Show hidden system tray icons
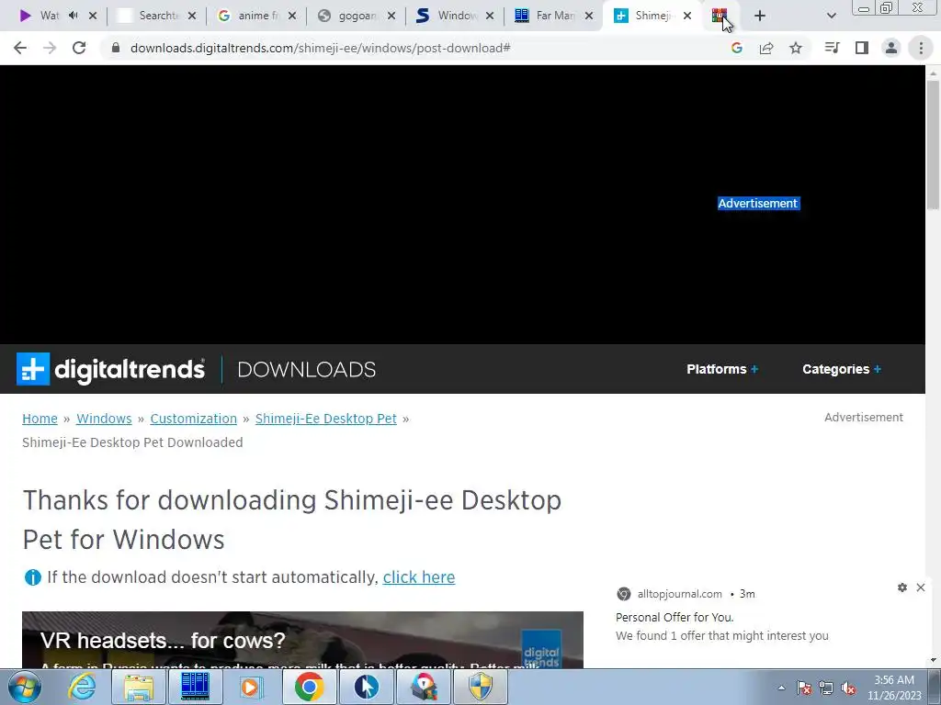This screenshot has height=705, width=941. (781, 688)
